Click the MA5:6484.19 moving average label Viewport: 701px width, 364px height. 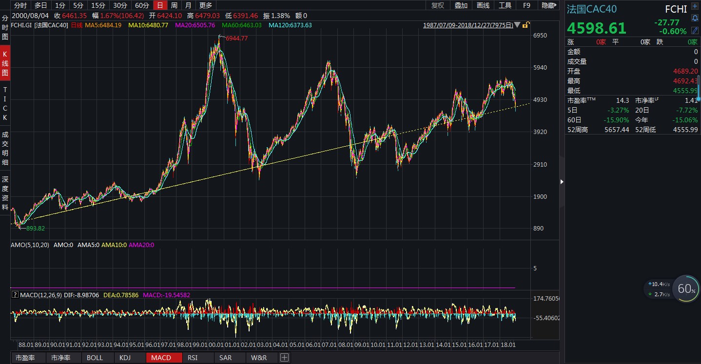point(103,25)
